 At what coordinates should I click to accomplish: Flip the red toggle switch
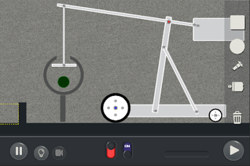[111, 150]
